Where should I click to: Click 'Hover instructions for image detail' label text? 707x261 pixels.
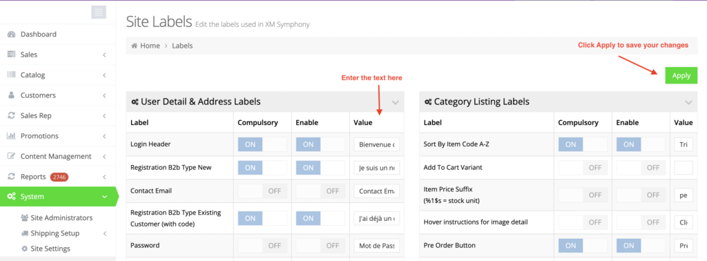(x=475, y=222)
